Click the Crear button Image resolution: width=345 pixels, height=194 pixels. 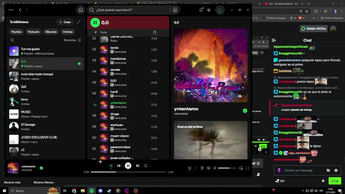[x=65, y=22]
